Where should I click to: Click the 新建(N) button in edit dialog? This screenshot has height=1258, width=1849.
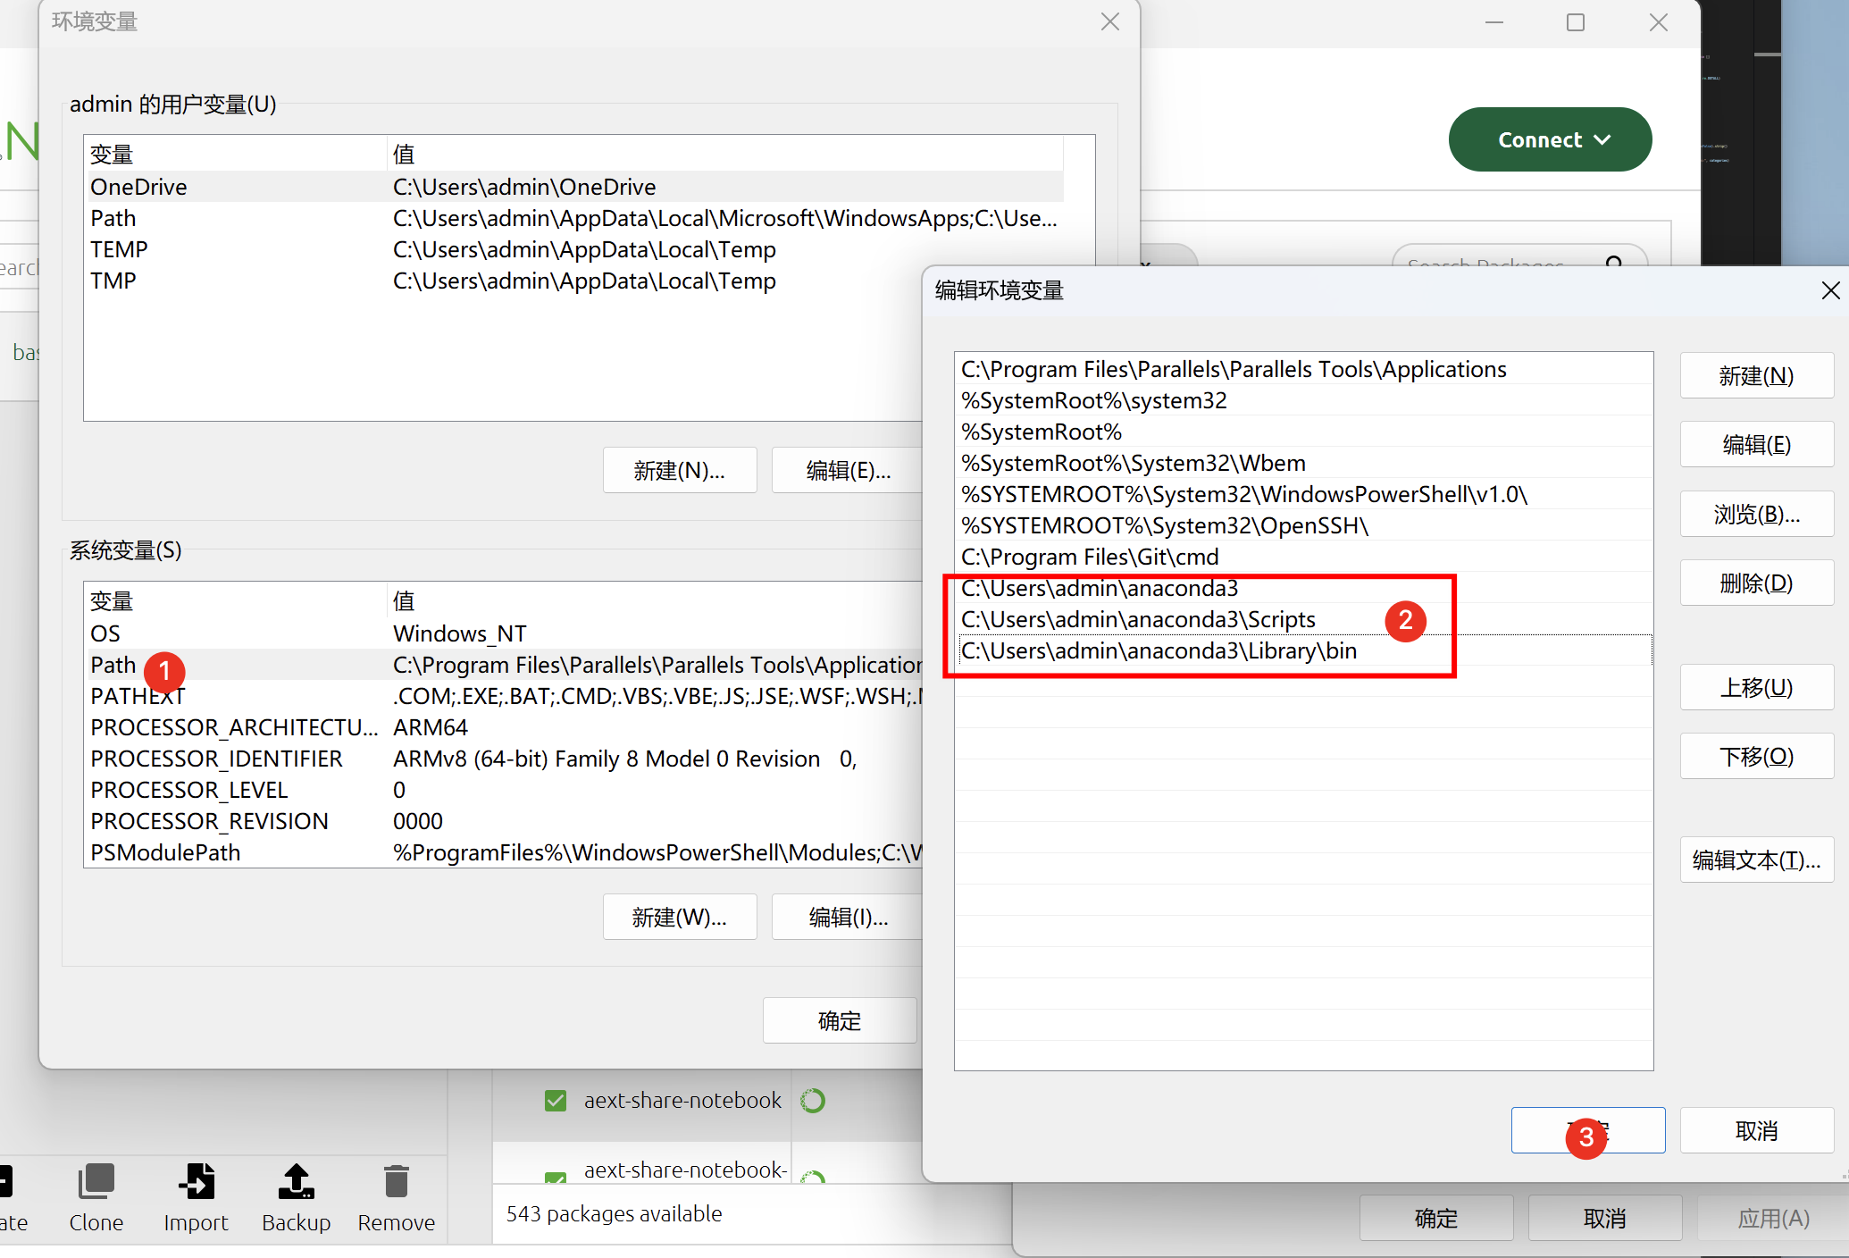pos(1755,376)
